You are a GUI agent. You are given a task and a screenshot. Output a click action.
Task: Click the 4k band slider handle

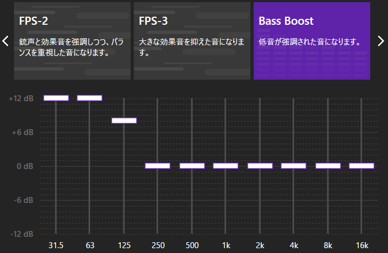point(294,166)
